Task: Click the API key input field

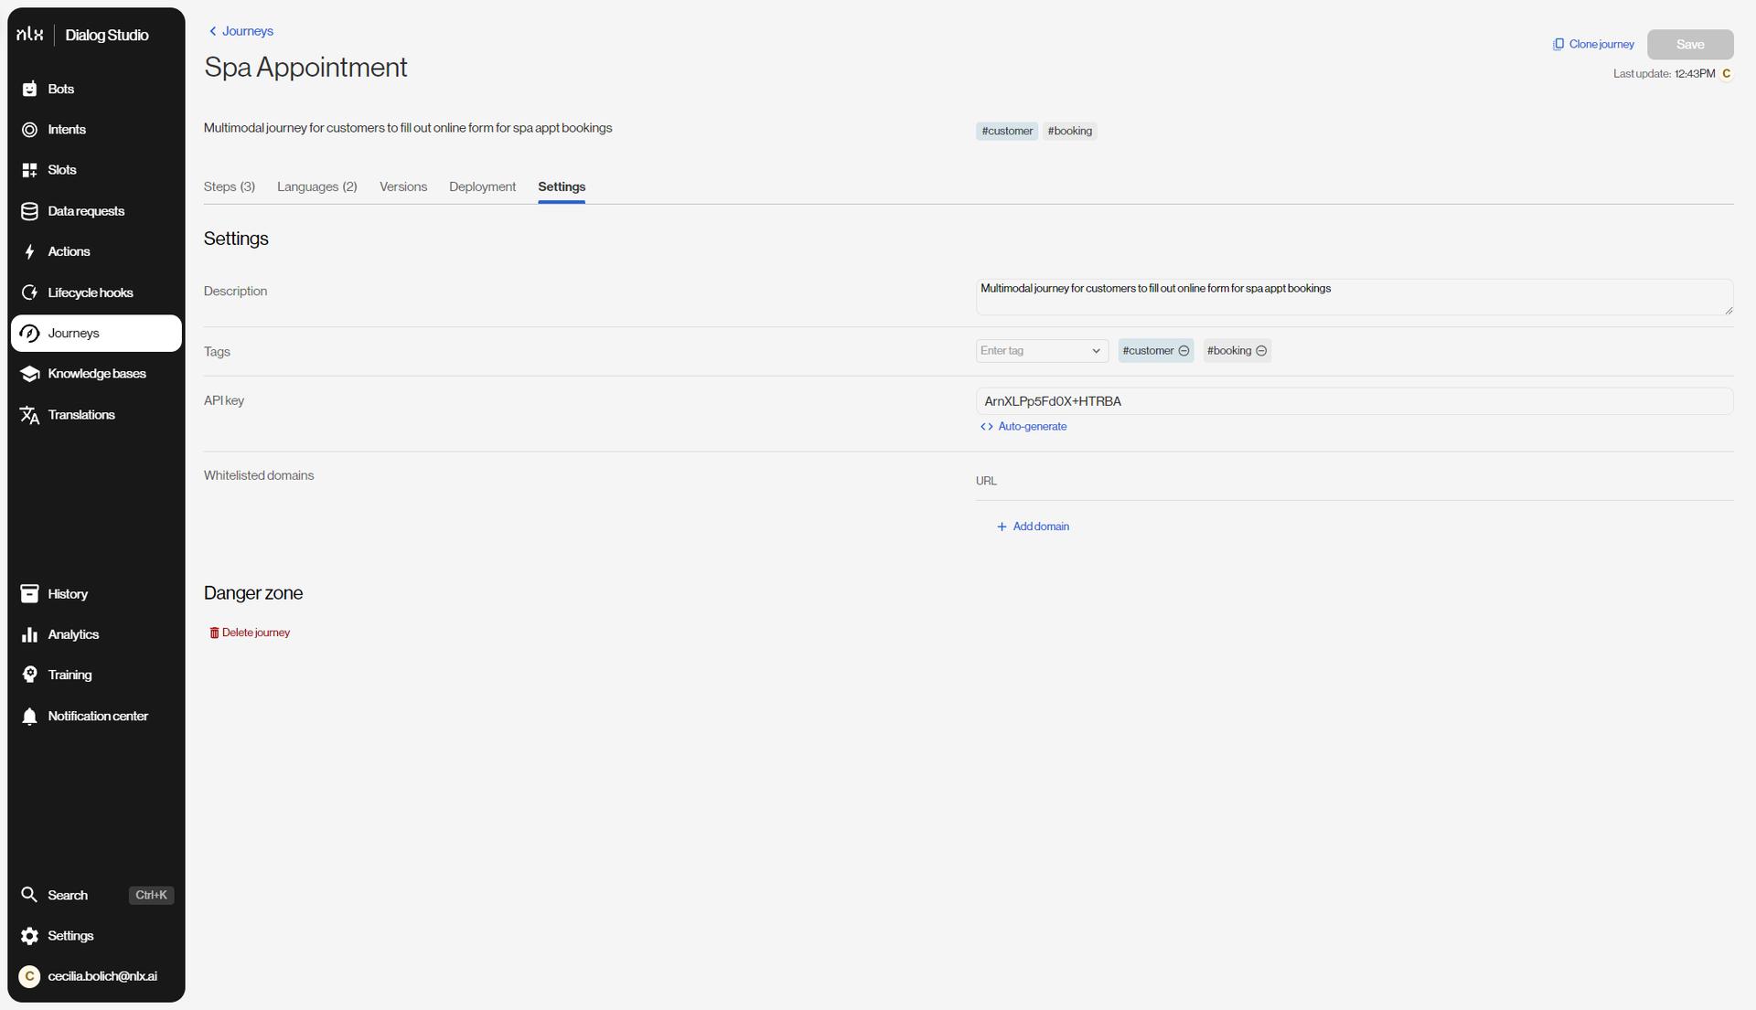Action: point(1354,401)
